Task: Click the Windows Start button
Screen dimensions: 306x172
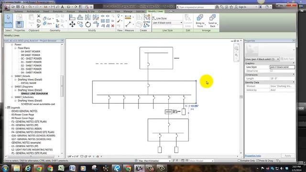Action: point(5,168)
